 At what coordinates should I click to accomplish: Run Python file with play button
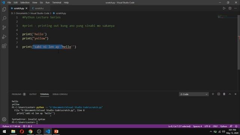click(x=224, y=8)
